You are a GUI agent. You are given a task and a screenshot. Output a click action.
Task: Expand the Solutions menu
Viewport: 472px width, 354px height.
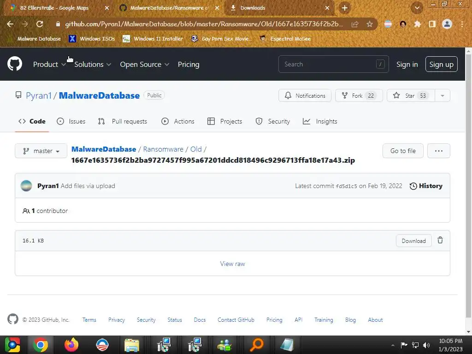click(93, 65)
